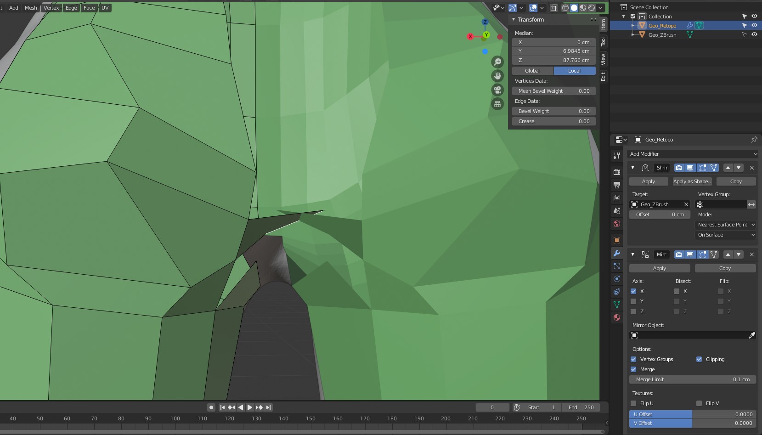
Task: Open the Particles properties tab
Action: (x=617, y=266)
